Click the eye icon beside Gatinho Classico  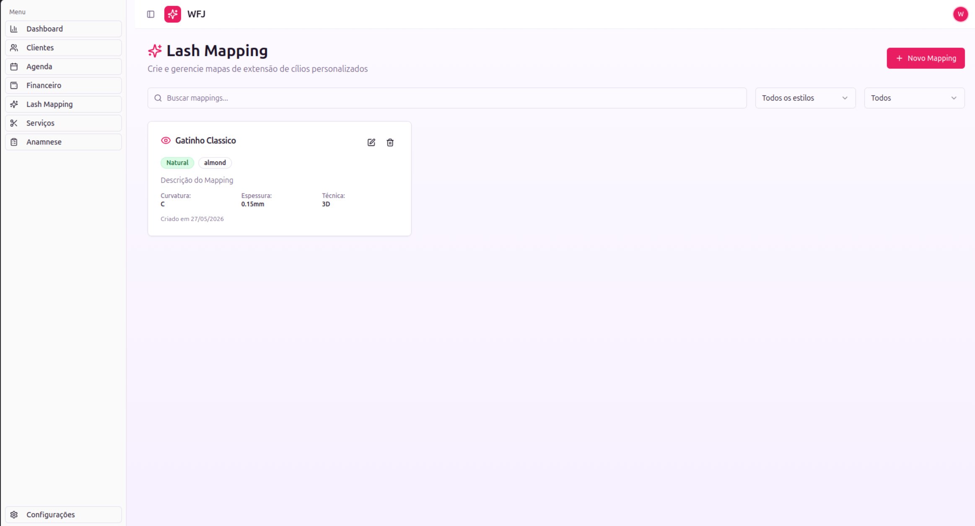166,141
